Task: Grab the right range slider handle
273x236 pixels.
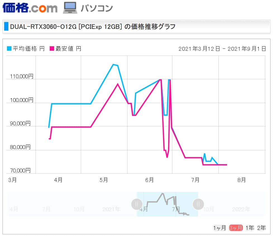Action: pyautogui.click(x=198, y=204)
